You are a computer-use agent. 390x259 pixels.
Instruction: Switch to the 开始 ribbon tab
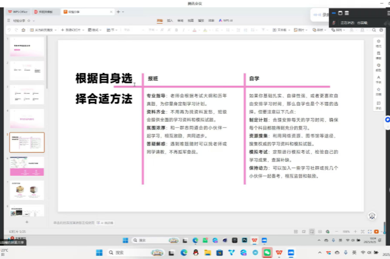tap(160, 20)
